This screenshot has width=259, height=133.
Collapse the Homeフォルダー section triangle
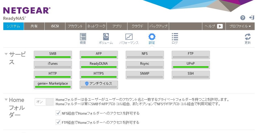[6, 100]
